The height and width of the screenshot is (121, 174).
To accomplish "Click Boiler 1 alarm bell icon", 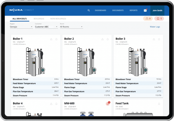I will 56,39.
